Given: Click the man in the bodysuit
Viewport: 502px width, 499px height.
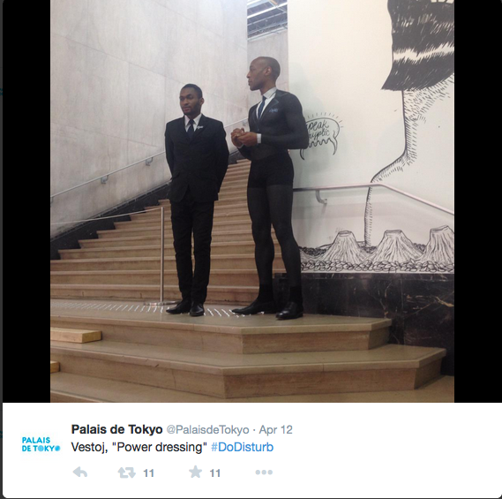Looking at the screenshot, I should 270,188.
